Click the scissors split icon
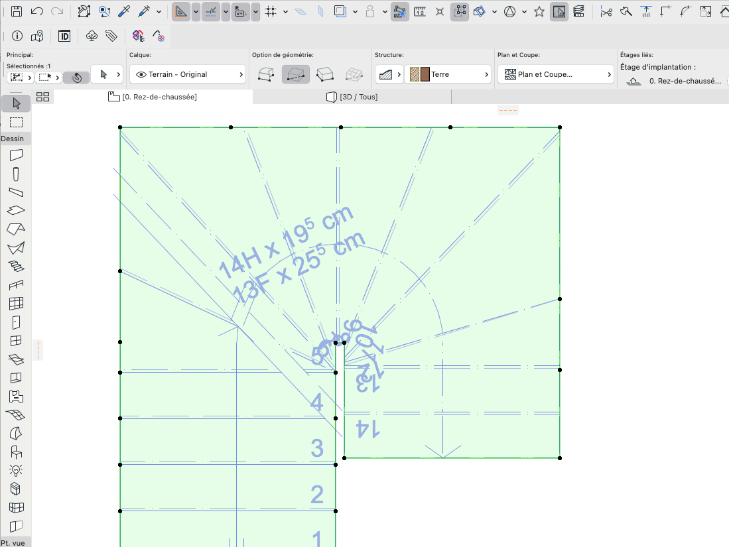Screen dimensions: 729x547 pyautogui.click(x=606, y=12)
